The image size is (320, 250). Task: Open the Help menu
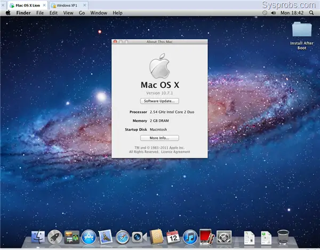click(117, 13)
